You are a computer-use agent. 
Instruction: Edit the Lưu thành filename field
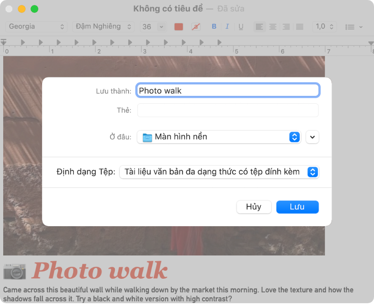pyautogui.click(x=228, y=91)
